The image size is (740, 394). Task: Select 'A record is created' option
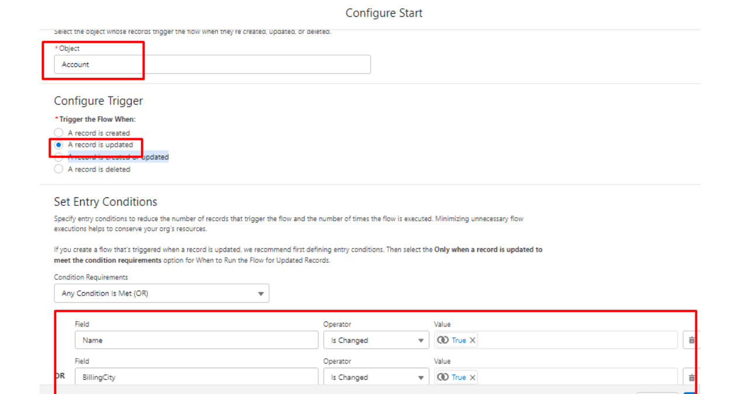[x=58, y=133]
